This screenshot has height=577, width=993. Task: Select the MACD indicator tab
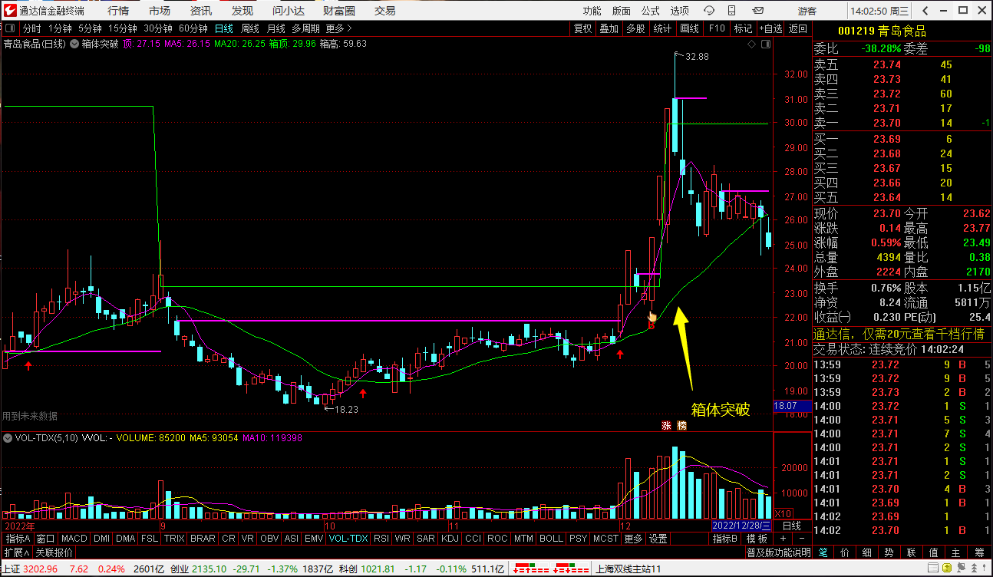(74, 539)
